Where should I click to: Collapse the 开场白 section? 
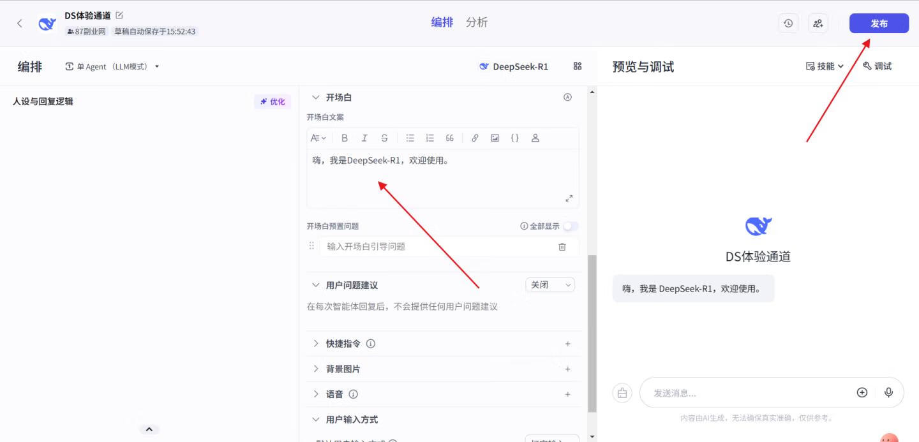[315, 97]
